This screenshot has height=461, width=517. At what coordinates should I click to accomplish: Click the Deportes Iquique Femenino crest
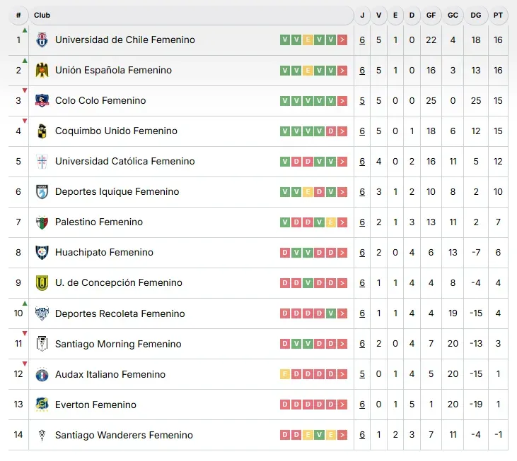coord(42,192)
